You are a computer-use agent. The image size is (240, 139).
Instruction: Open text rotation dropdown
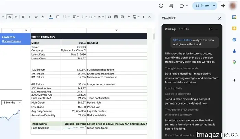[x=100, y=17]
